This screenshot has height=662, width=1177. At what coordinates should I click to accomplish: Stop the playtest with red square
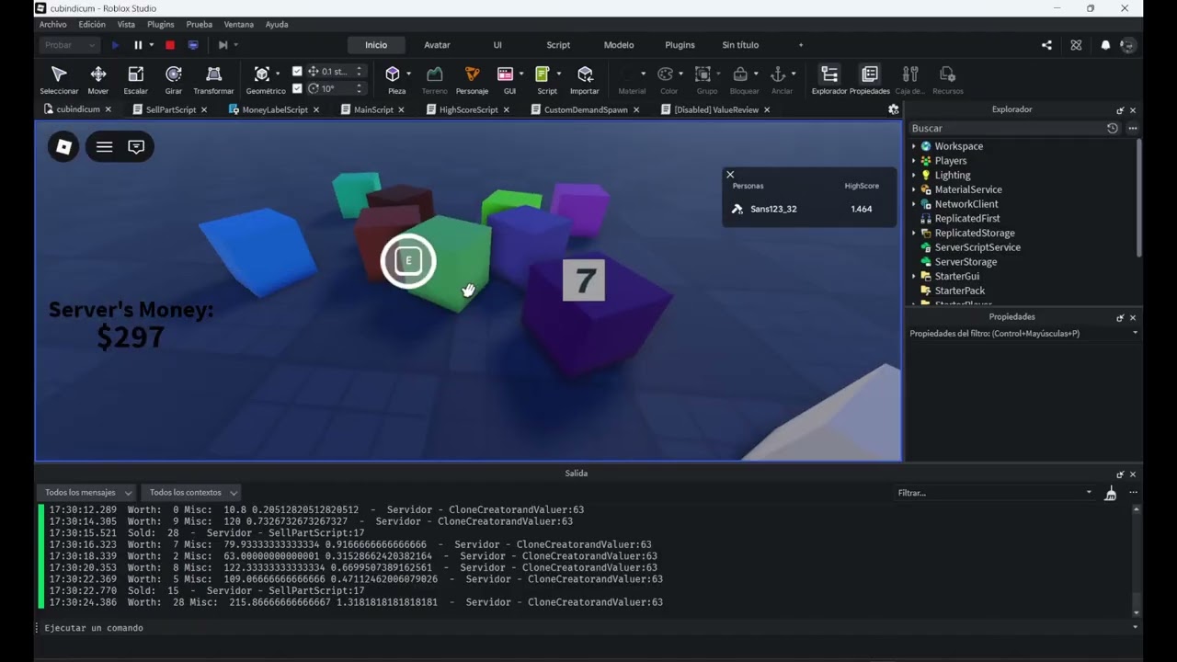170,45
